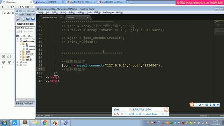Viewport: 224px width, 126px height.
Task: Click the SQLyog new connection toolbar icon
Action: 17,19
